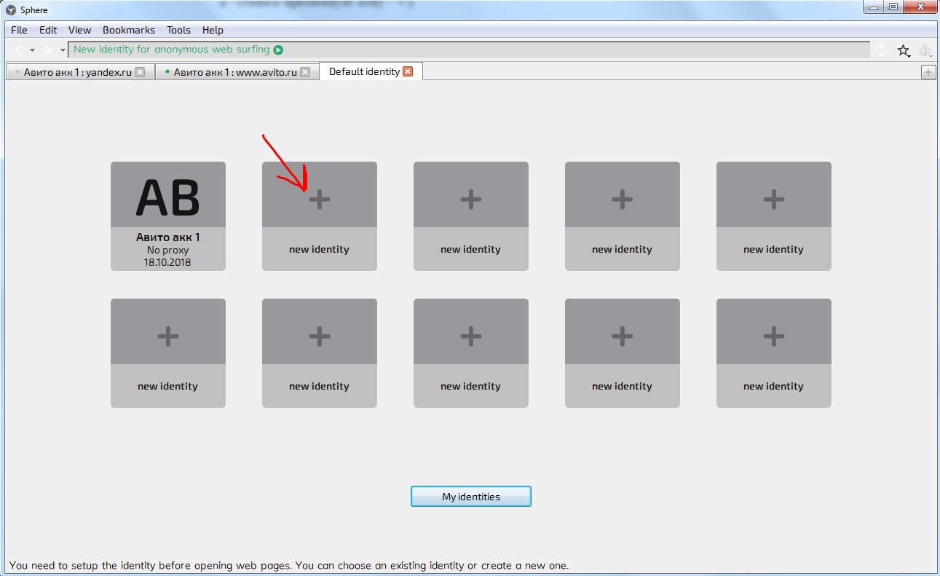Switch to the Авито акк 1 : www.avito.ru tab
This screenshot has height=576, width=940.
[x=237, y=72]
